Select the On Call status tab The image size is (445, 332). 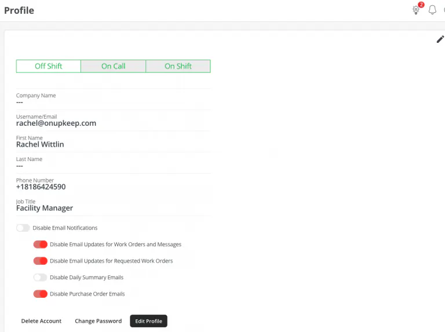(113, 66)
